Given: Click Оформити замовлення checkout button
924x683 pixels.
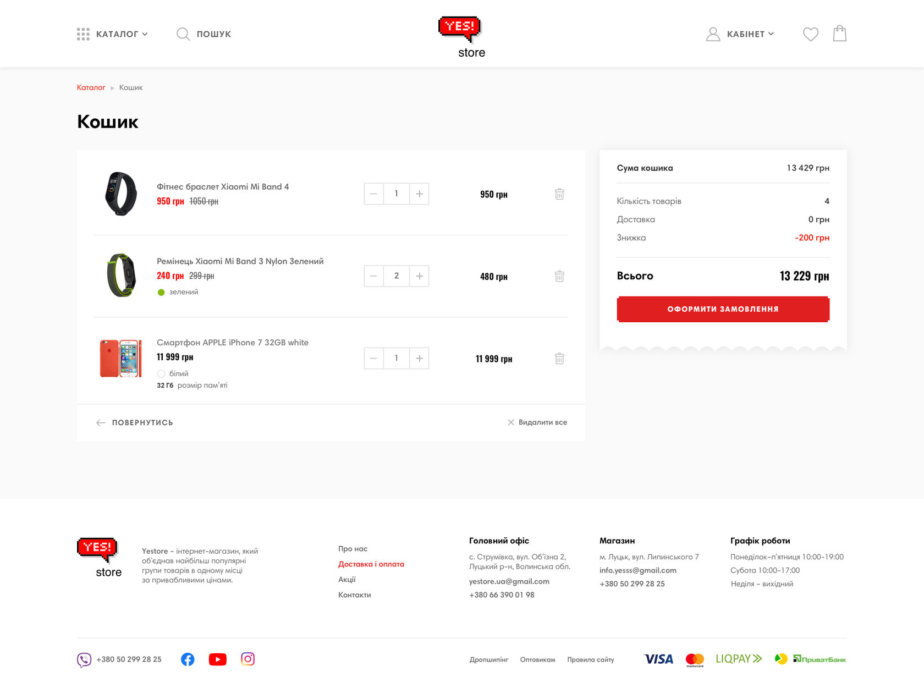Looking at the screenshot, I should click(723, 309).
